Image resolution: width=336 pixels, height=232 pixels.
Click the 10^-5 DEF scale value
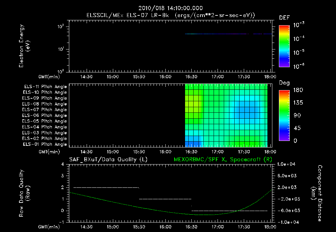(299, 52)
